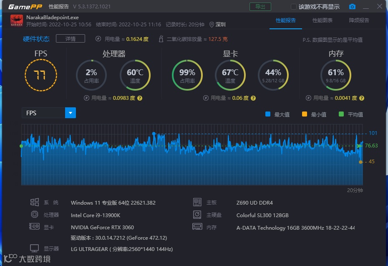This screenshot has width=388, height=266.
Task: Click the Windows 11 专业版 system text
Action: [113, 203]
